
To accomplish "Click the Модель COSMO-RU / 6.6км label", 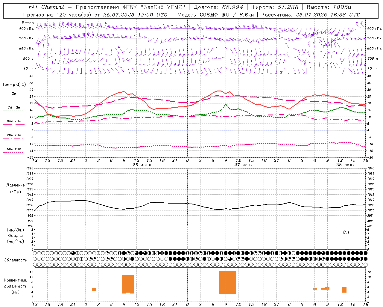I will pyautogui.click(x=216, y=15).
